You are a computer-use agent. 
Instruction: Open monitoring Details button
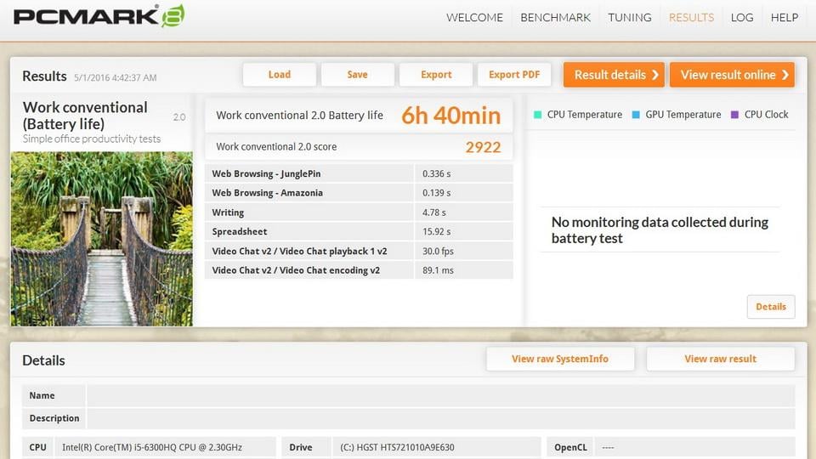click(x=771, y=307)
